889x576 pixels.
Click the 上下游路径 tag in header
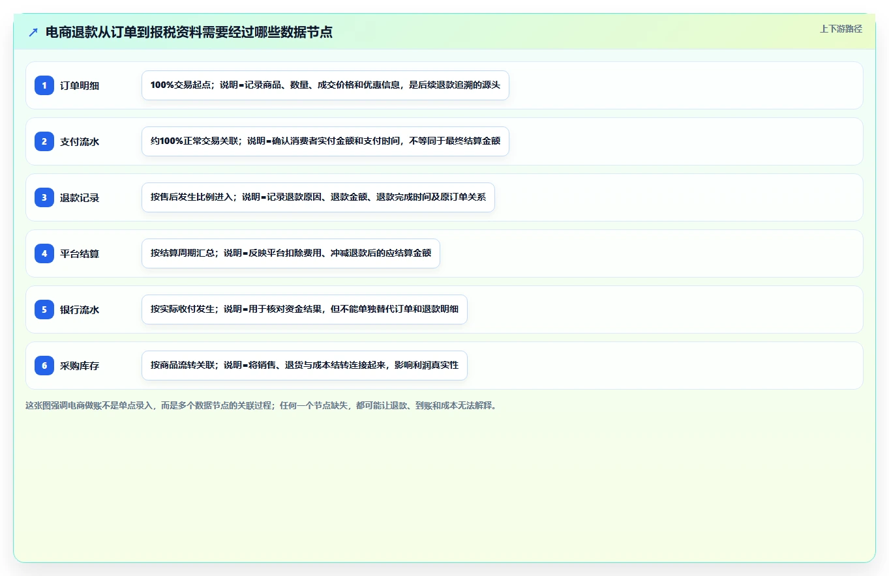(841, 29)
